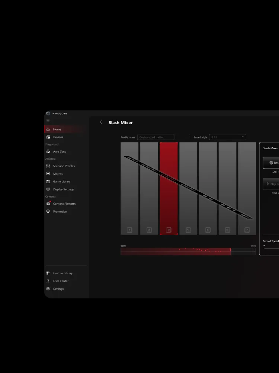Go back with the arrow beside Slash Mixer
The height and width of the screenshot is (373, 279).
point(101,122)
